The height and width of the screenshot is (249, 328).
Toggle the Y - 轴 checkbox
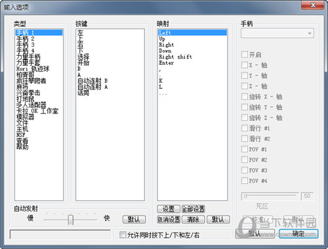245,76
